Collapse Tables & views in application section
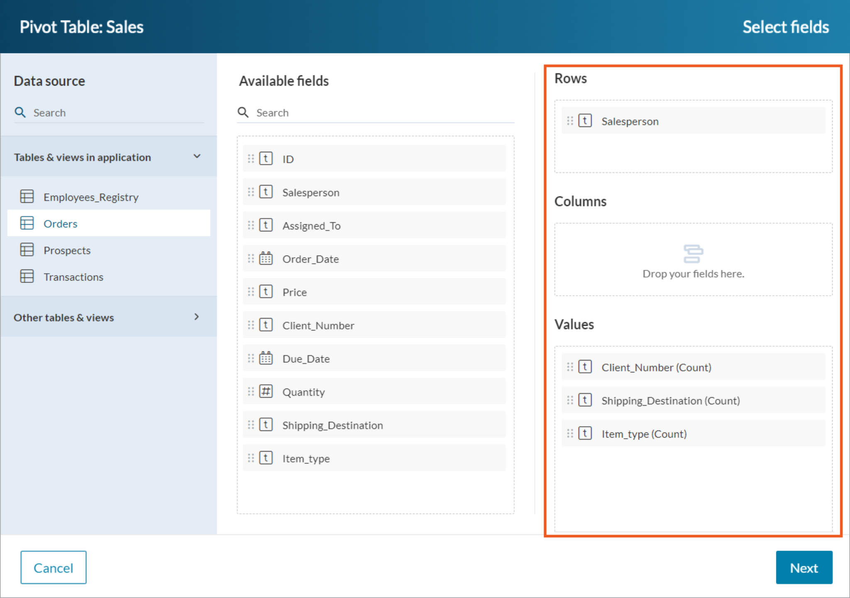850x598 pixels. (197, 157)
